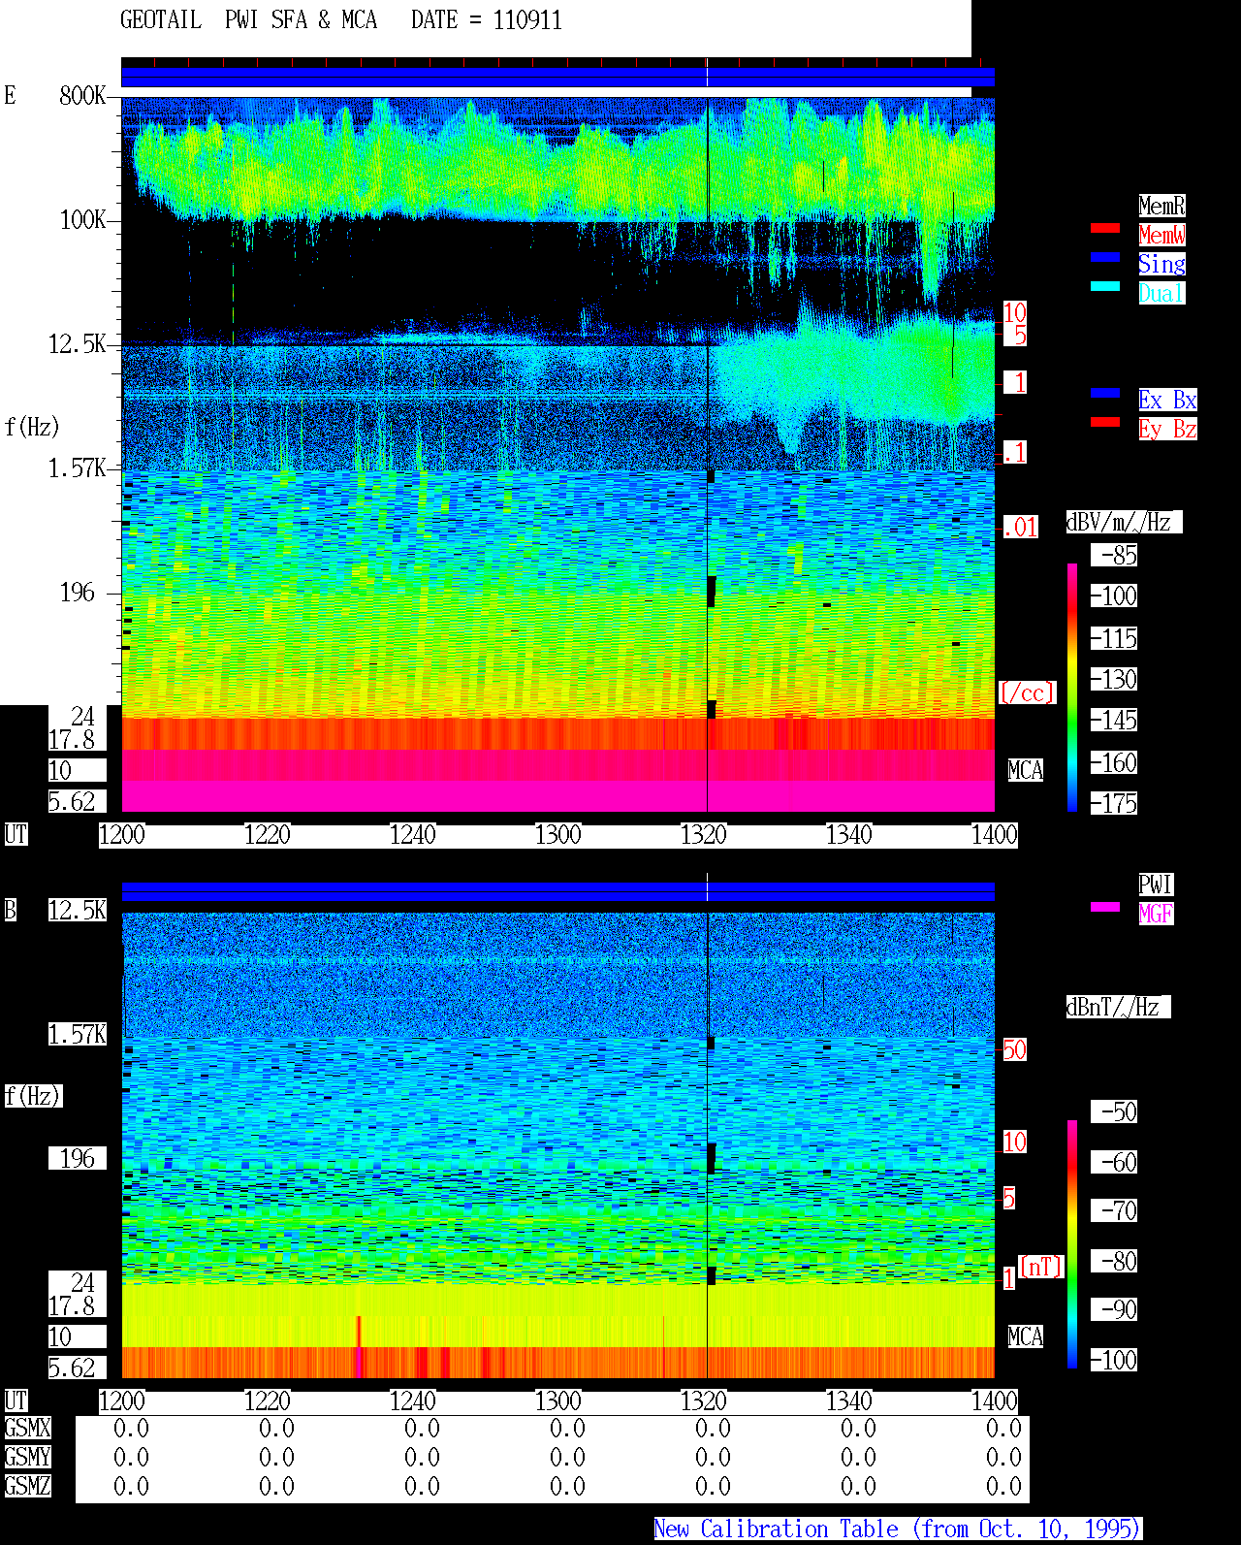Select the PWI legend label
Image resolution: width=1241 pixels, height=1545 pixels.
(1156, 885)
